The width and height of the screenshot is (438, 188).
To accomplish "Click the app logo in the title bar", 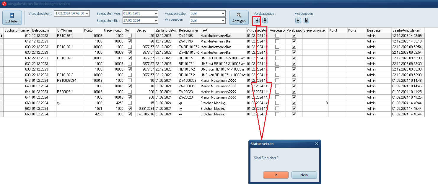I will point(4,4).
